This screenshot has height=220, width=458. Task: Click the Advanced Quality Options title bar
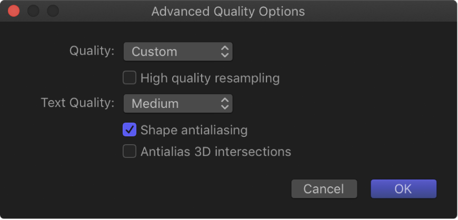[x=228, y=11]
